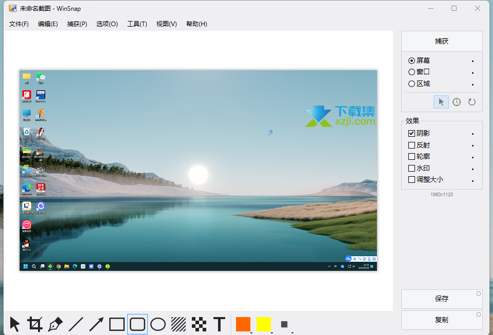This screenshot has width=493, height=335.
Task: Open the 视图(V) menu
Action: 166,24
